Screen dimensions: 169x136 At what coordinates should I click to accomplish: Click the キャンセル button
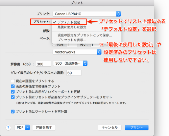(x=110, y=128)
